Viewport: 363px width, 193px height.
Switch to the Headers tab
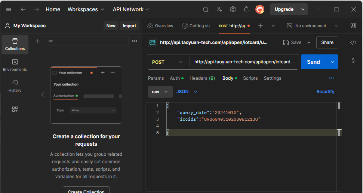click(202, 78)
